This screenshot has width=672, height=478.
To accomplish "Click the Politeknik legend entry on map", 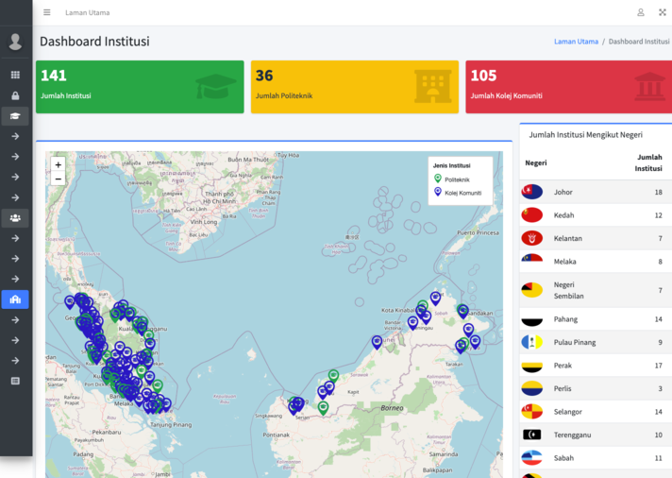I will coord(457,179).
